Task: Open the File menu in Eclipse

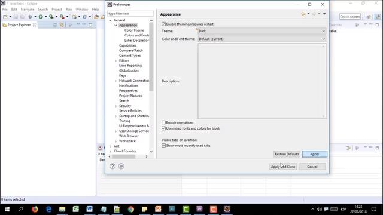Action: (x=5, y=10)
